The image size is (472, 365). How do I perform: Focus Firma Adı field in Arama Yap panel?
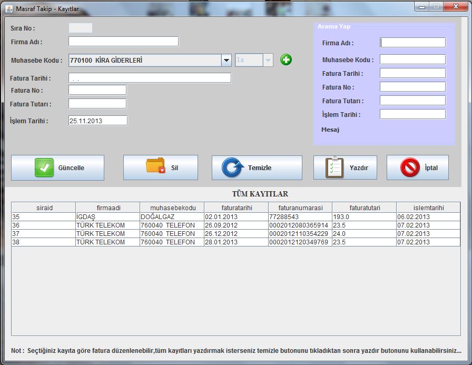pos(412,43)
